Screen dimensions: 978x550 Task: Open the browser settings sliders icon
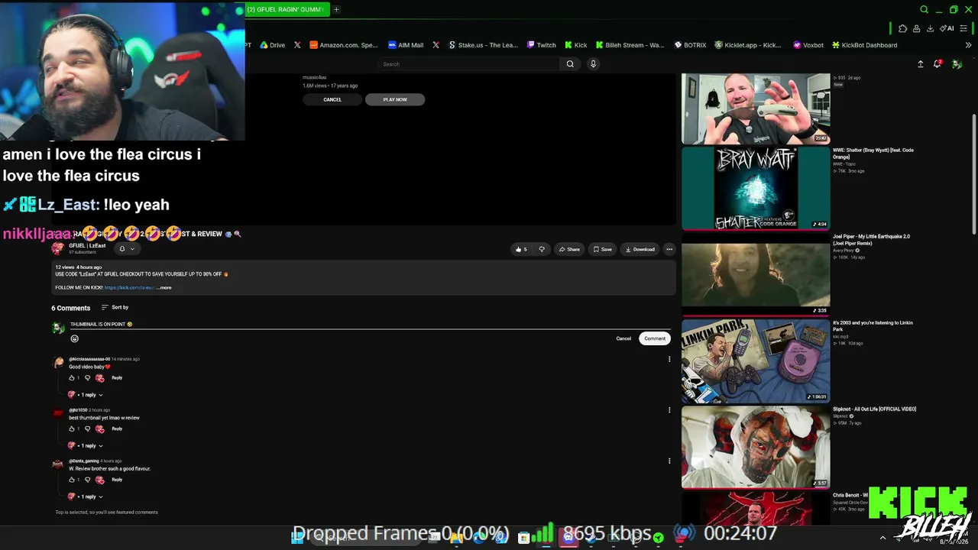pos(962,28)
